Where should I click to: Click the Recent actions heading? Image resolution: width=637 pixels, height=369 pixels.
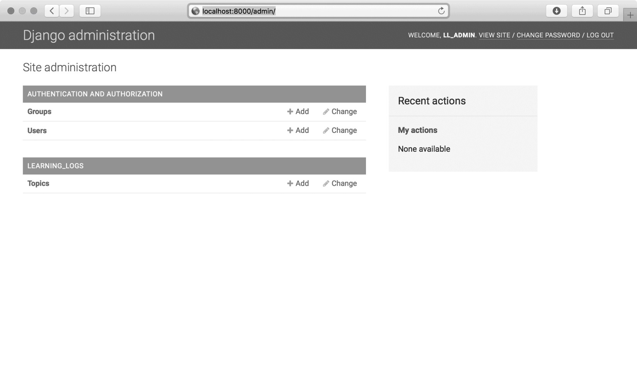point(432,101)
